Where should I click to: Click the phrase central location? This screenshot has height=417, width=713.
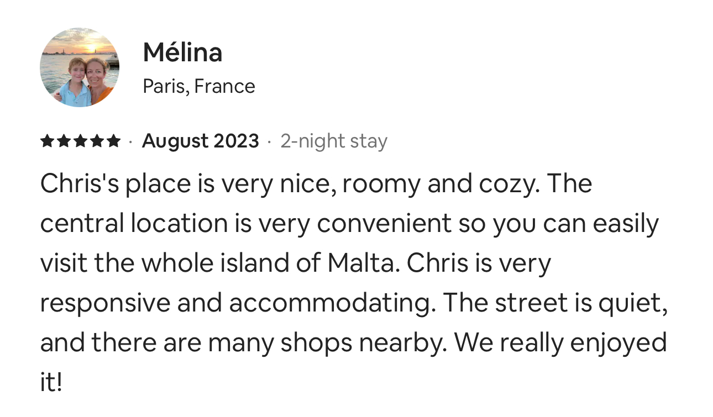[x=134, y=223]
